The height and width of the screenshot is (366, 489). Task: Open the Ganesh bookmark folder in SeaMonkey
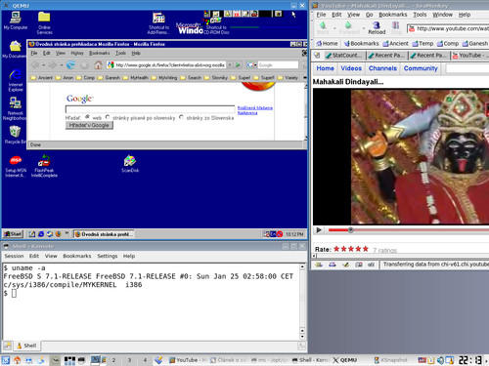474,43
